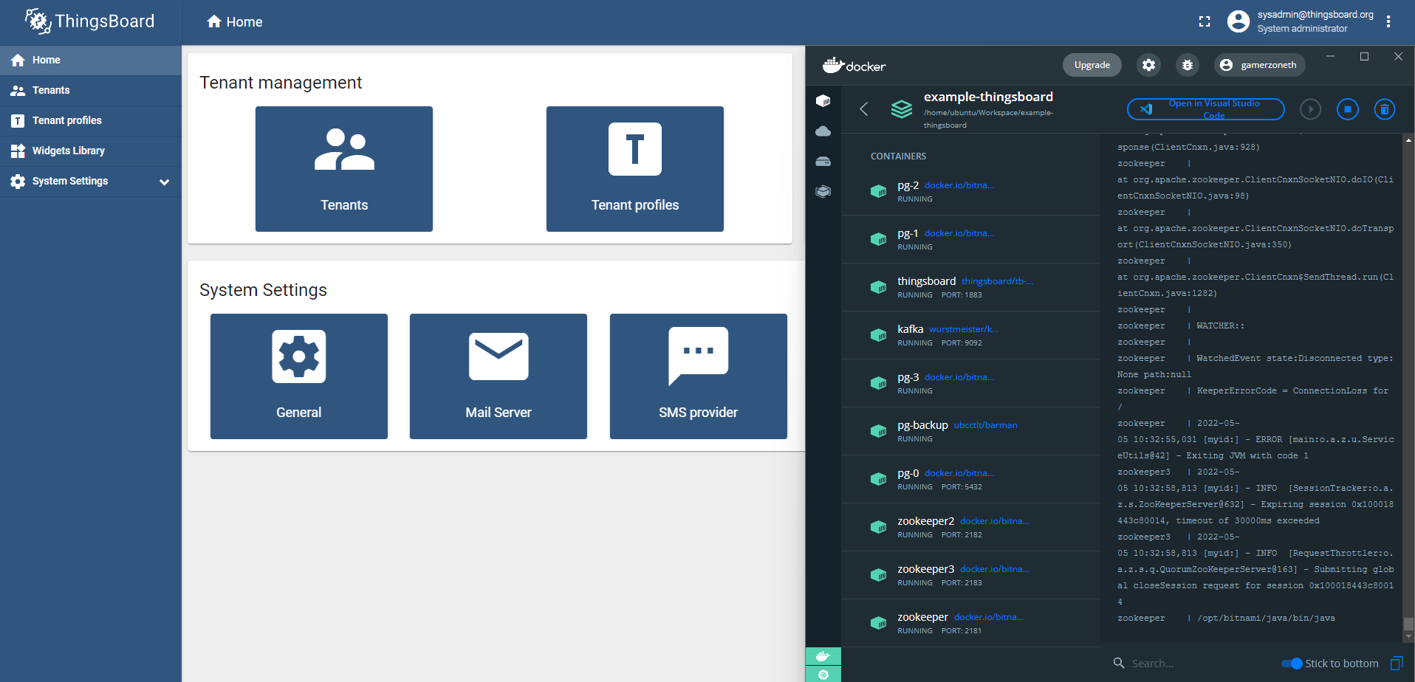Select the pg-0 container

coord(970,479)
